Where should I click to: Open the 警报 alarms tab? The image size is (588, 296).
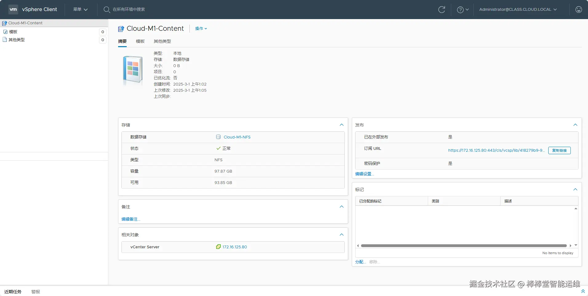click(36, 292)
